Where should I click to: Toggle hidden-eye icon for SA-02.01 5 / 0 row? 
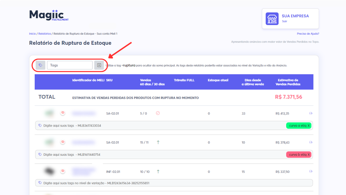tap(63, 113)
